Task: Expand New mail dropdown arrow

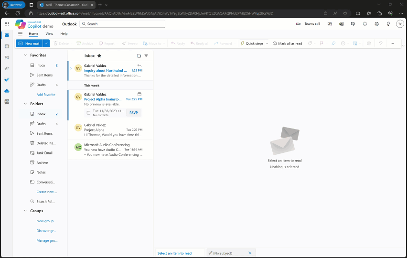Action: pos(46,43)
